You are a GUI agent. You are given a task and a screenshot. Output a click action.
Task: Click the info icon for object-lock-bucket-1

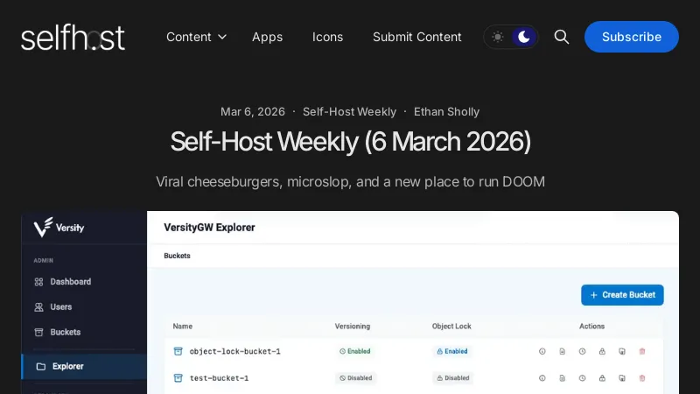tap(542, 351)
